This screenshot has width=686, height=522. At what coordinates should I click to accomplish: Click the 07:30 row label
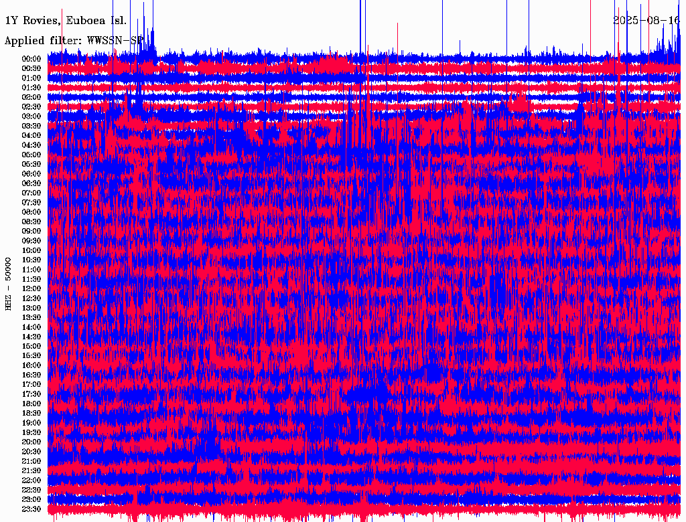click(31, 203)
